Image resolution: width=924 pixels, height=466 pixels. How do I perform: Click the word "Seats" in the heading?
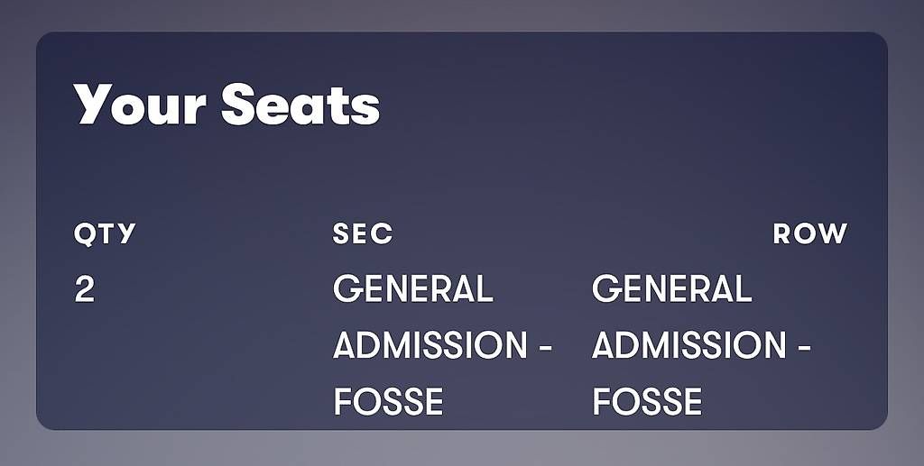coord(300,105)
